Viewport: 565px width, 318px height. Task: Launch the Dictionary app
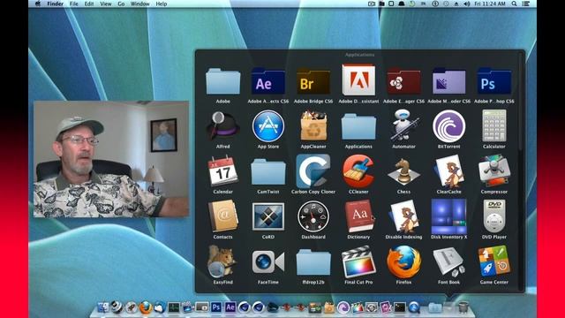358,216
